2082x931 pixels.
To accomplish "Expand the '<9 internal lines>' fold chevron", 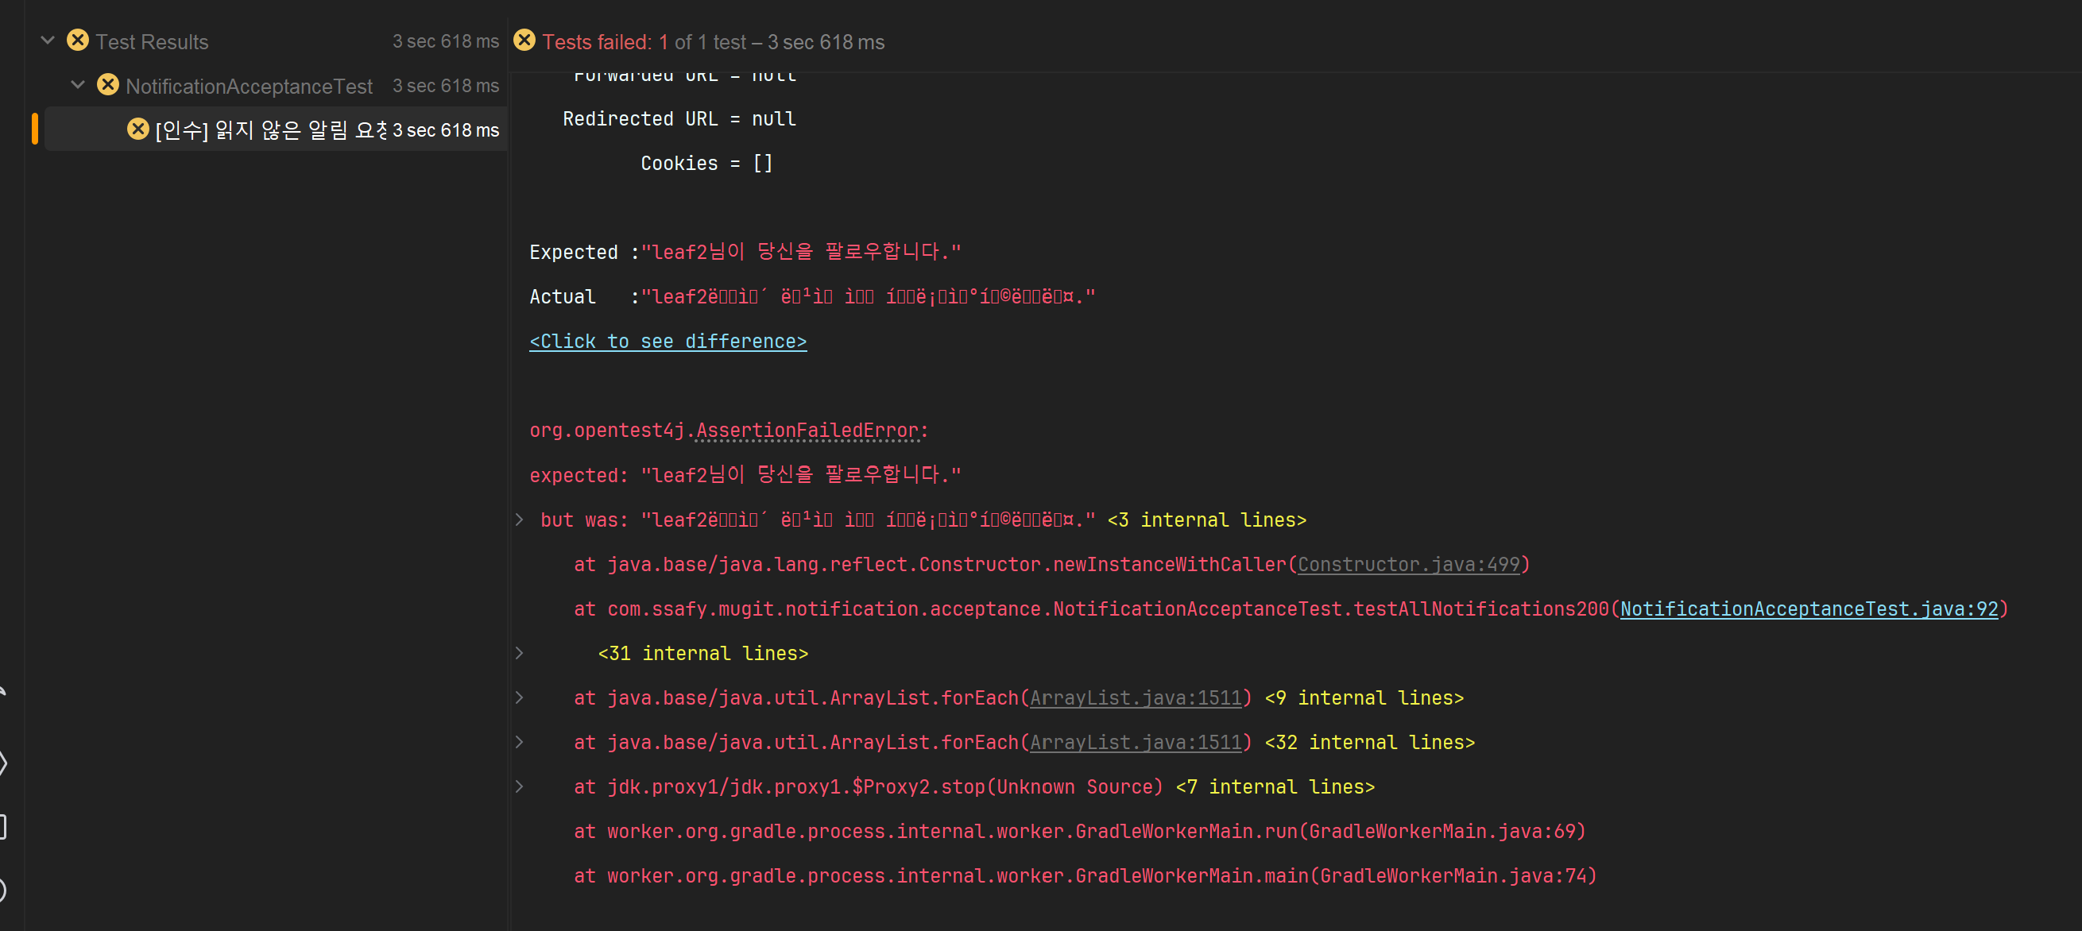I will coord(520,697).
